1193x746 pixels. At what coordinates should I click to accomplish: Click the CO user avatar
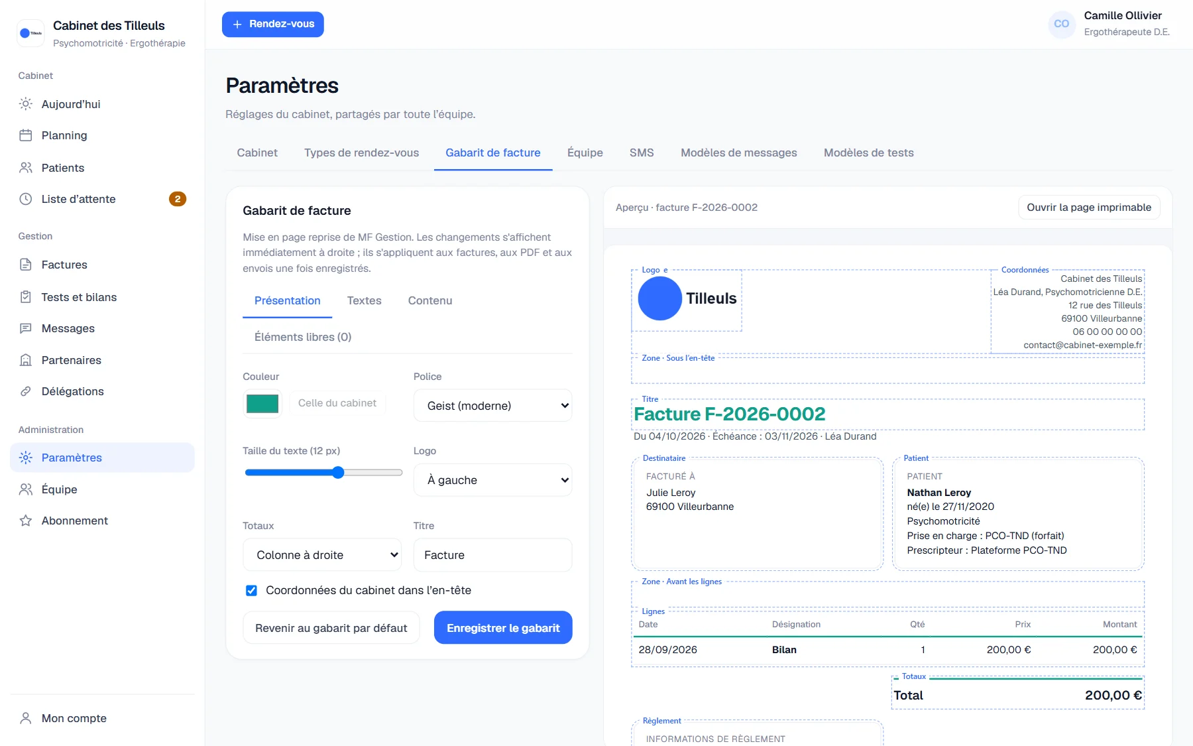[x=1062, y=24]
